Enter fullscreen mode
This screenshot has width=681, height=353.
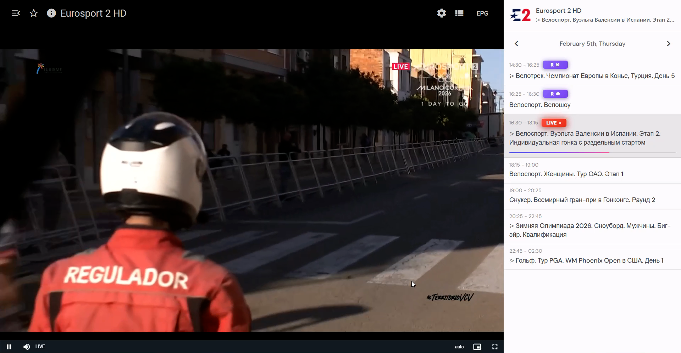tap(495, 347)
